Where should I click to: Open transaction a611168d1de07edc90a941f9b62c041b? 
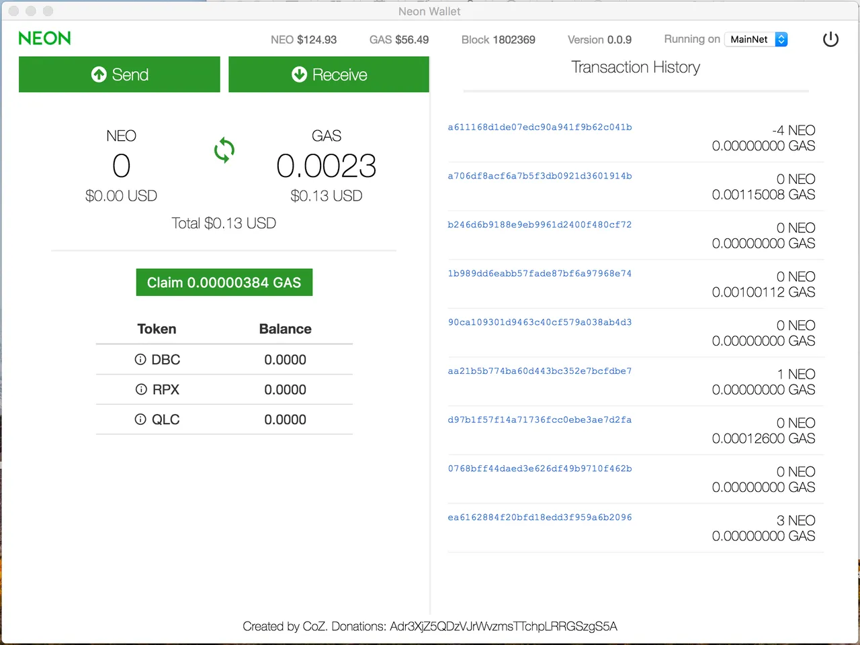540,127
